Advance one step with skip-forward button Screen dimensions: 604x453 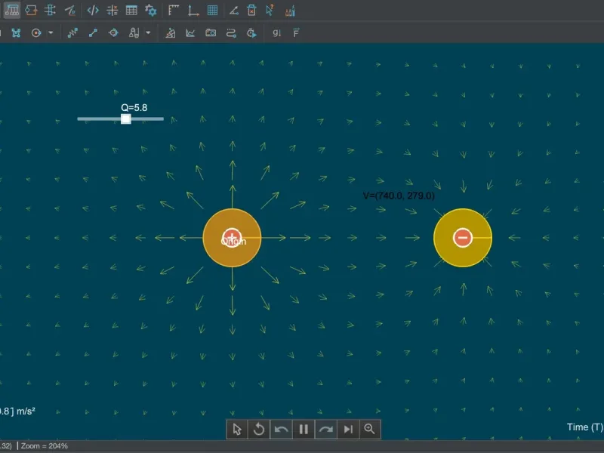click(x=348, y=429)
